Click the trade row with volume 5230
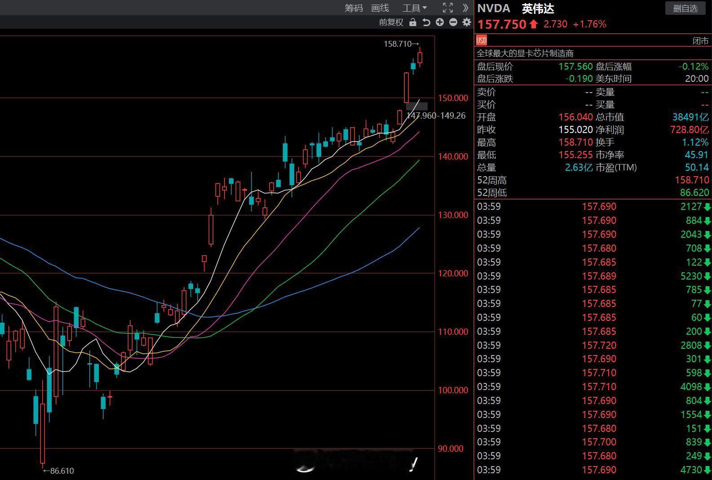Screen dimensions: 712x480 [593, 276]
